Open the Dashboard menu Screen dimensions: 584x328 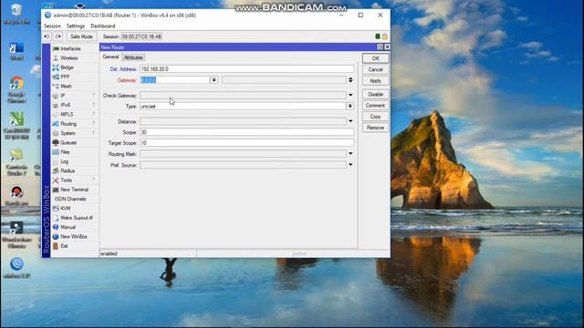[x=103, y=26]
